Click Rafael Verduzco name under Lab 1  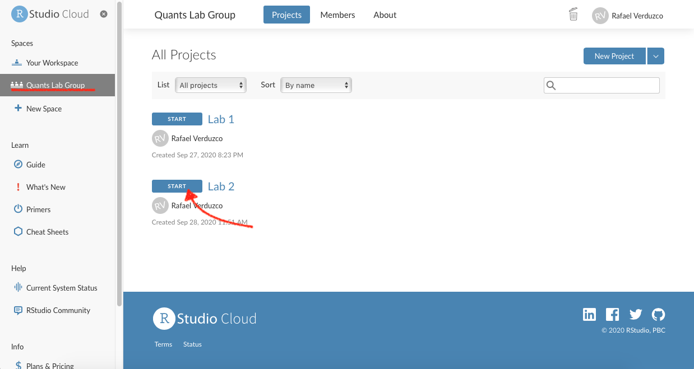(x=197, y=138)
